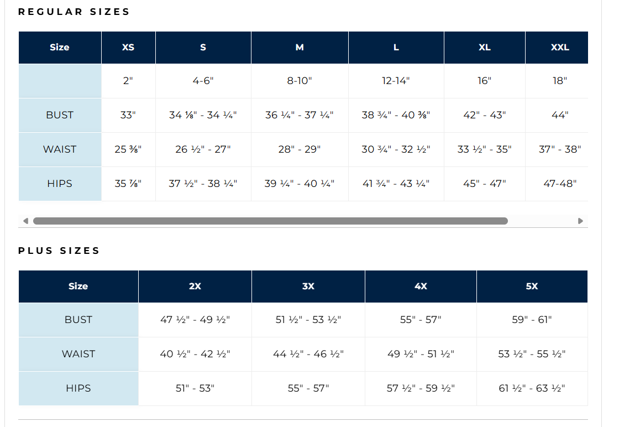Click the Size header in plus sizes table

pos(78,287)
